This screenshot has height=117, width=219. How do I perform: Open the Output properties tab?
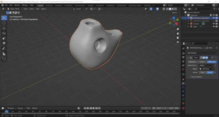pyautogui.click(x=183, y=57)
